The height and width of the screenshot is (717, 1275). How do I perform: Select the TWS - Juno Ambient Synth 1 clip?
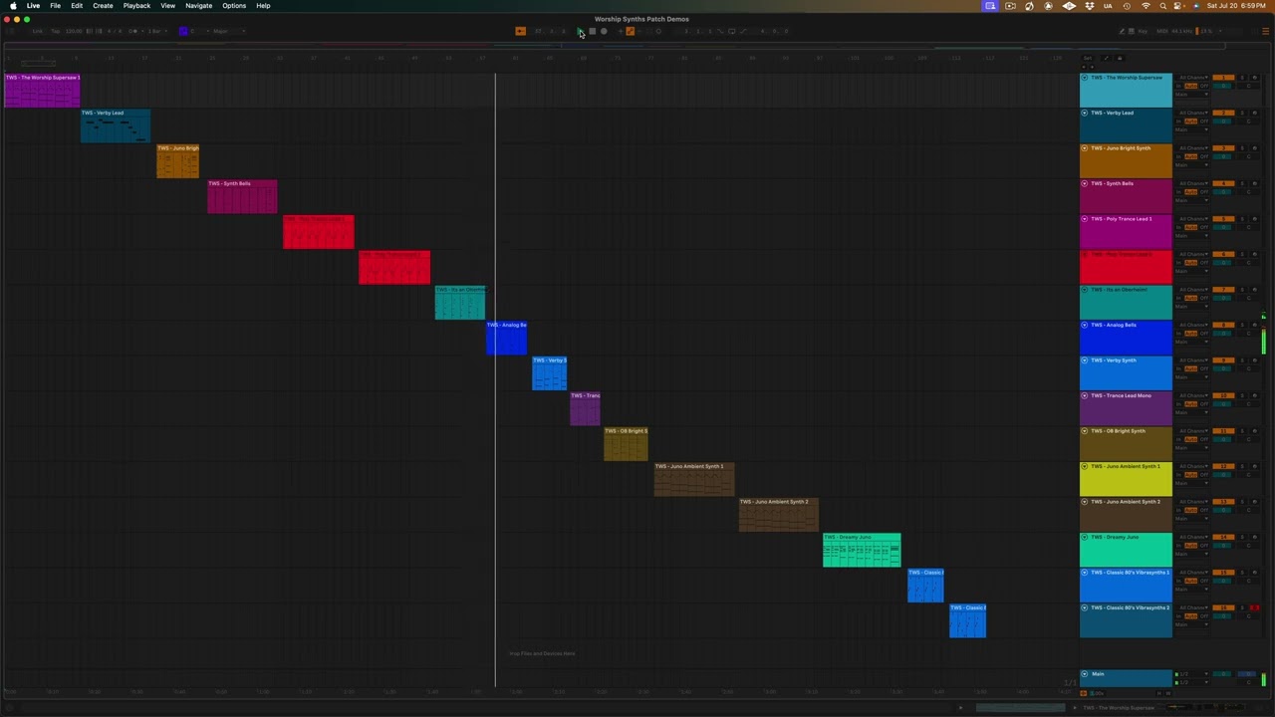pos(694,480)
